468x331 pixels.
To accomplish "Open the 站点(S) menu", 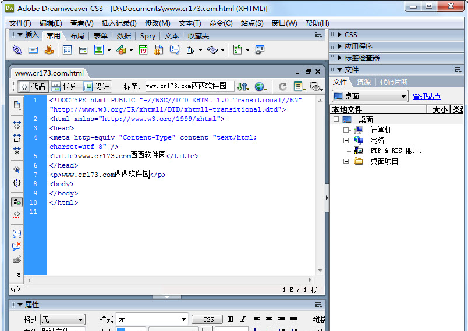I will tap(252, 23).
